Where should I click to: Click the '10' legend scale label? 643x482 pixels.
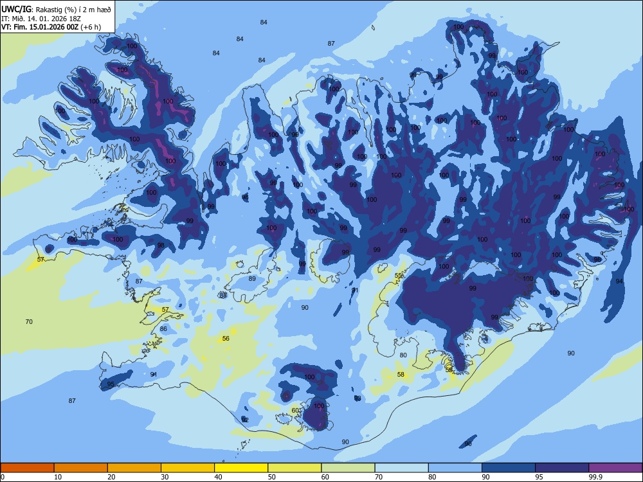(x=58, y=477)
